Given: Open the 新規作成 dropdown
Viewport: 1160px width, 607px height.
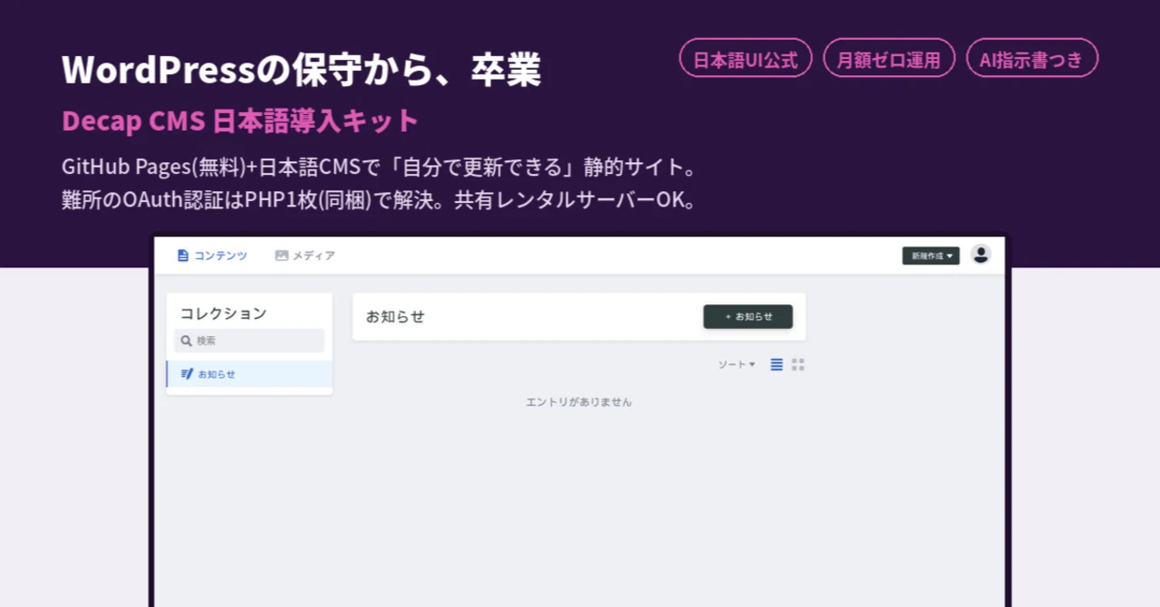Looking at the screenshot, I should coord(931,256).
